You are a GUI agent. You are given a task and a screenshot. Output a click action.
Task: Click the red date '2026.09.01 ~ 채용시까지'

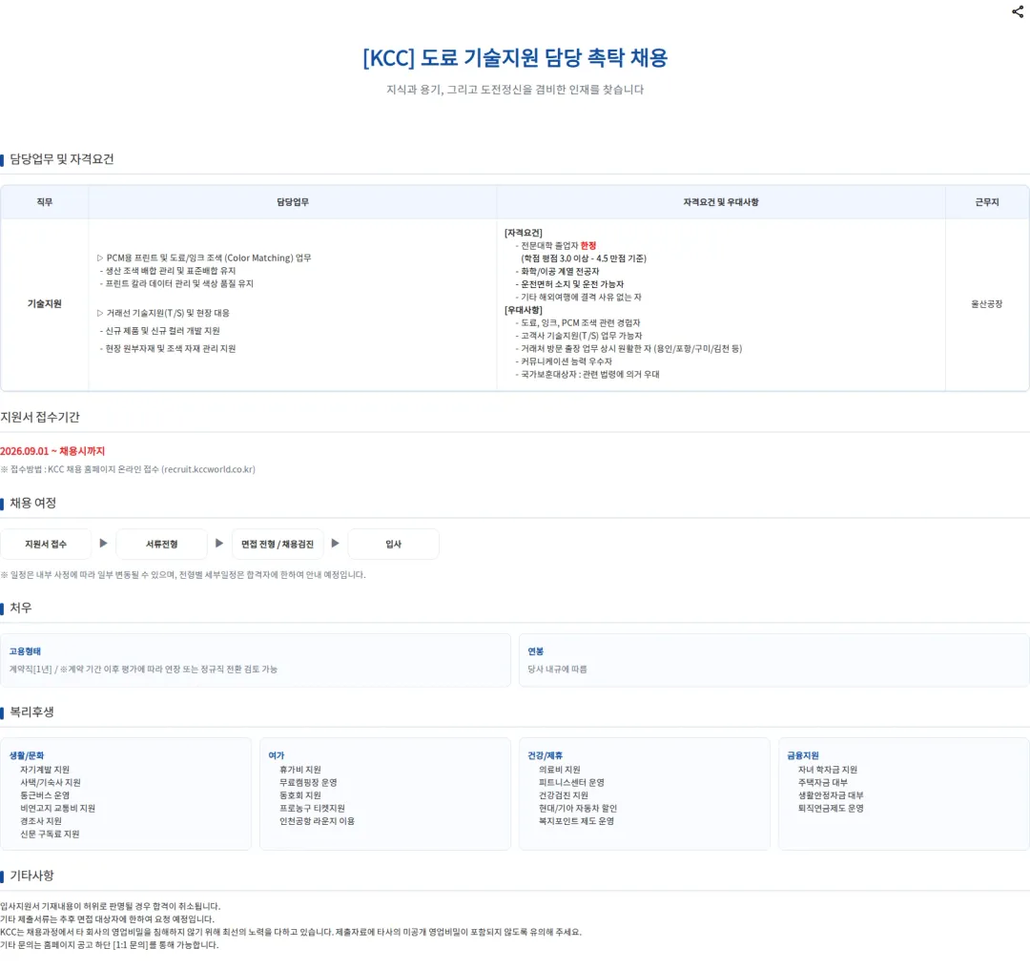(52, 451)
